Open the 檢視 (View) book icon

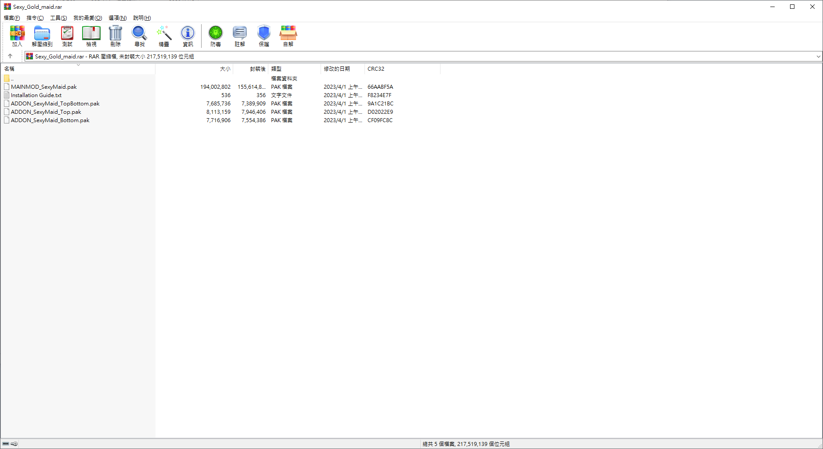[91, 36]
